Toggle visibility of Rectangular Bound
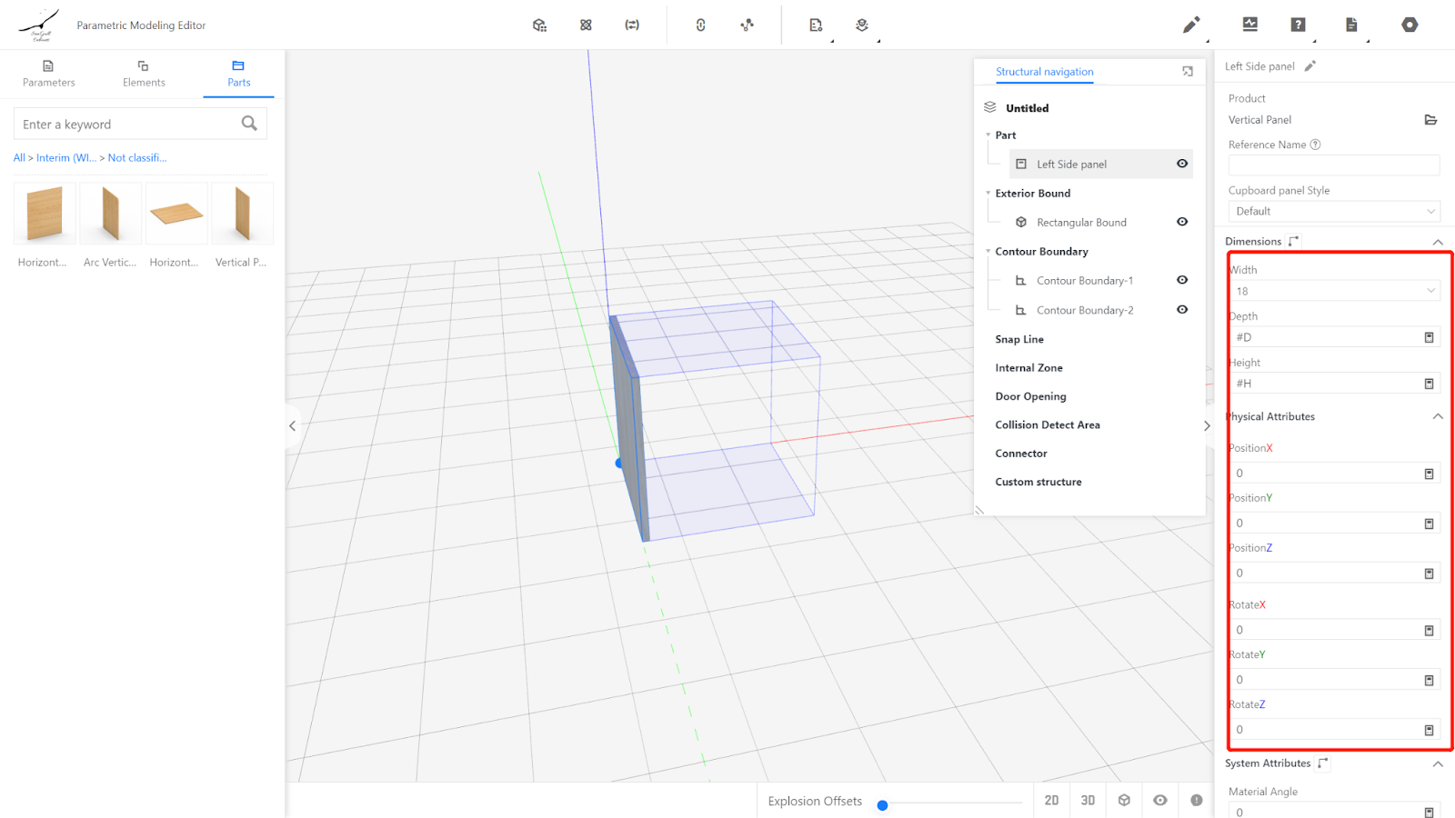Image resolution: width=1455 pixels, height=818 pixels. point(1182,222)
